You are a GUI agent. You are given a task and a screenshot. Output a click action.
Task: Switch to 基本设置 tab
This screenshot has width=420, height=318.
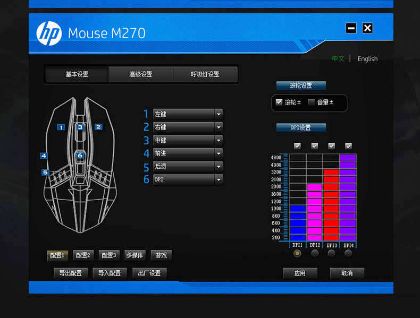click(77, 74)
